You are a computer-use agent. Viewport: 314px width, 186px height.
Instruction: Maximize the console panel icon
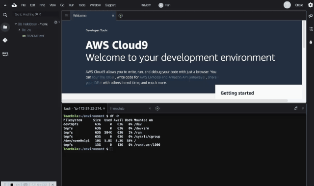pyautogui.click(x=296, y=108)
